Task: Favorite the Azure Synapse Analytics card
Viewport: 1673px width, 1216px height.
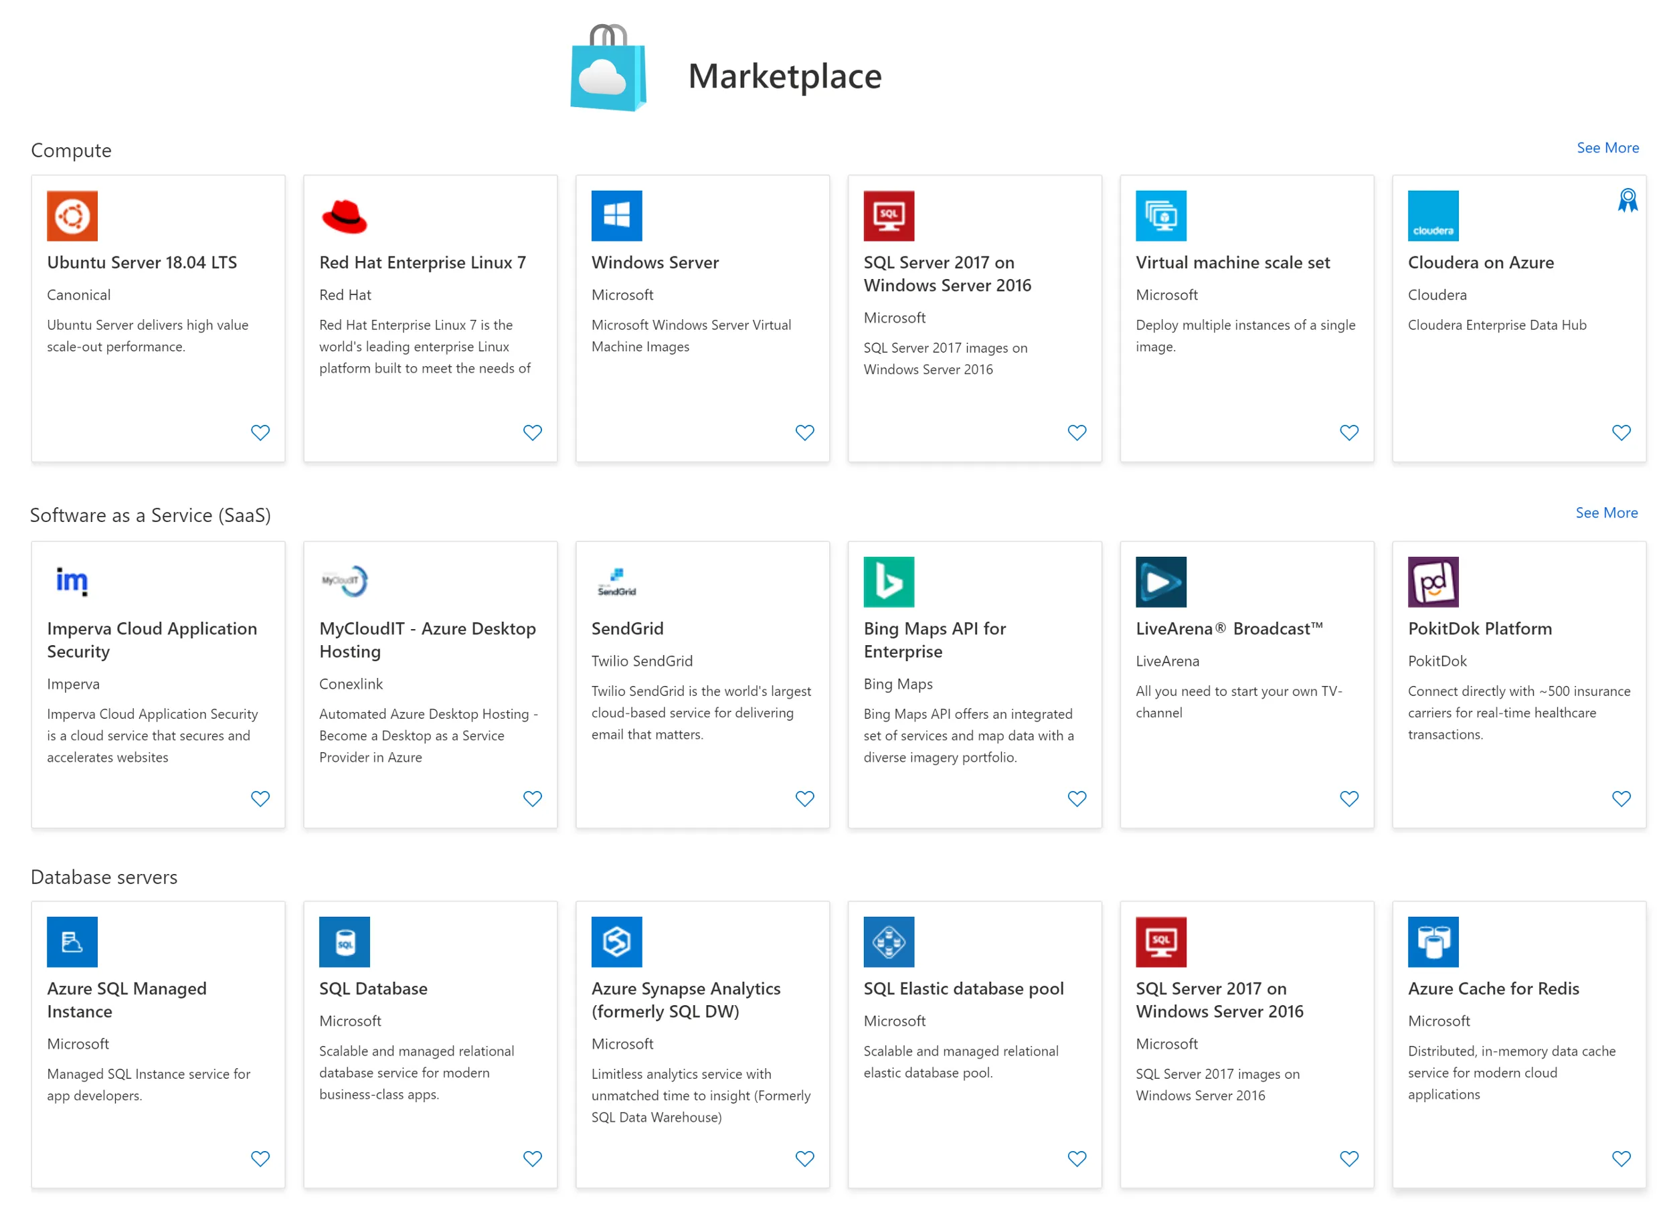Action: click(805, 1158)
